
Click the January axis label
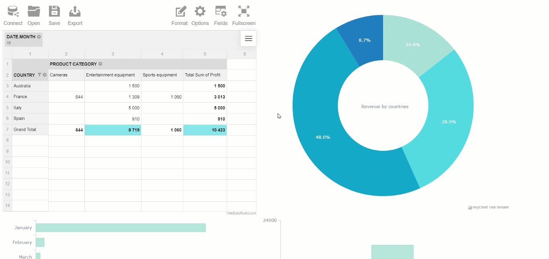click(23, 228)
